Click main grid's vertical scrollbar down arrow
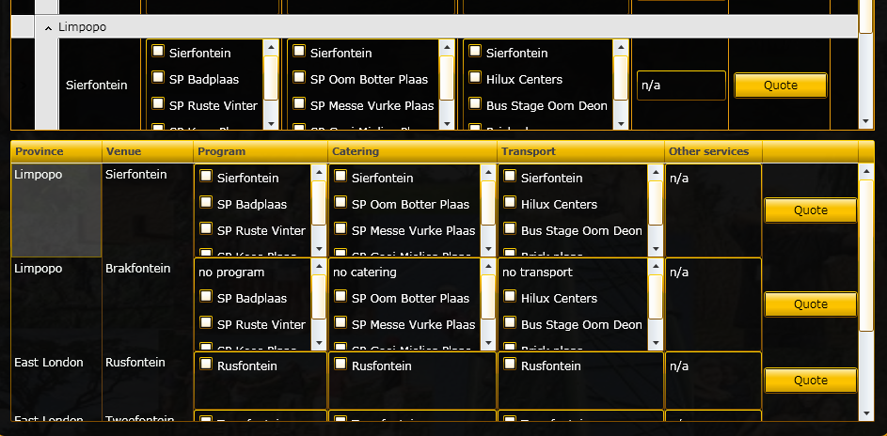Image resolution: width=887 pixels, height=436 pixels. coord(866,413)
